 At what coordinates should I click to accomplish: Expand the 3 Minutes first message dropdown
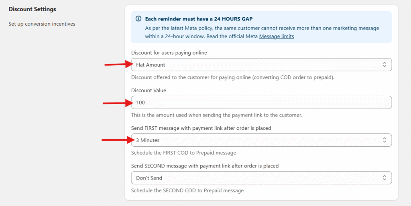tap(257, 140)
